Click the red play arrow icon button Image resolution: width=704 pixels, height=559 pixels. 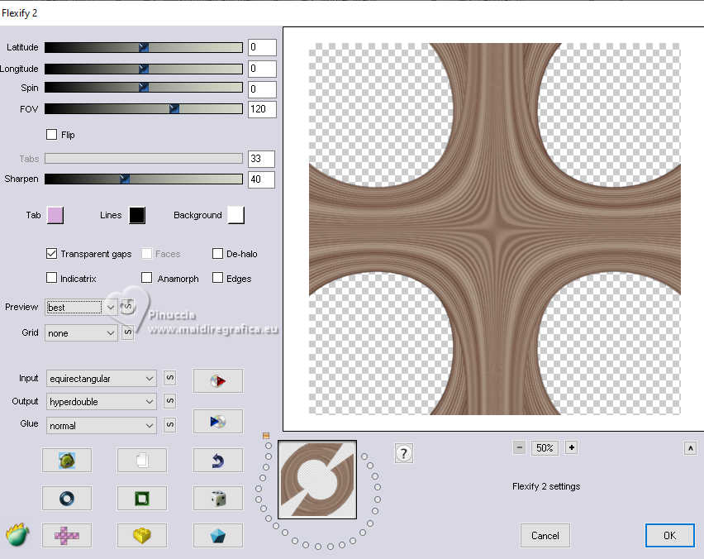click(218, 381)
